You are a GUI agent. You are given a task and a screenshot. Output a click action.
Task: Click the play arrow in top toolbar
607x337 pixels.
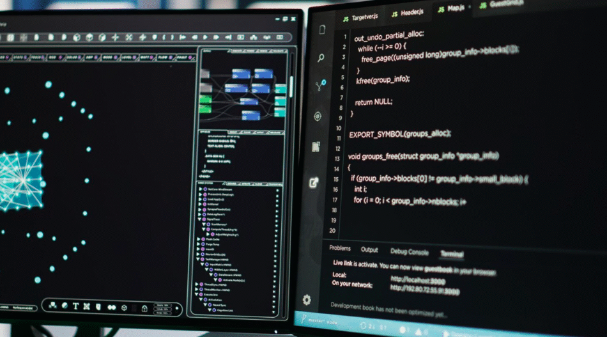(205, 37)
